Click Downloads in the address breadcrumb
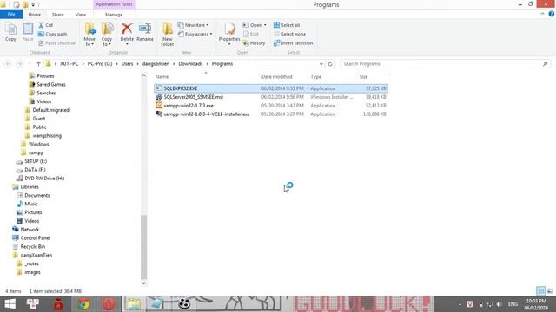 coord(190,63)
